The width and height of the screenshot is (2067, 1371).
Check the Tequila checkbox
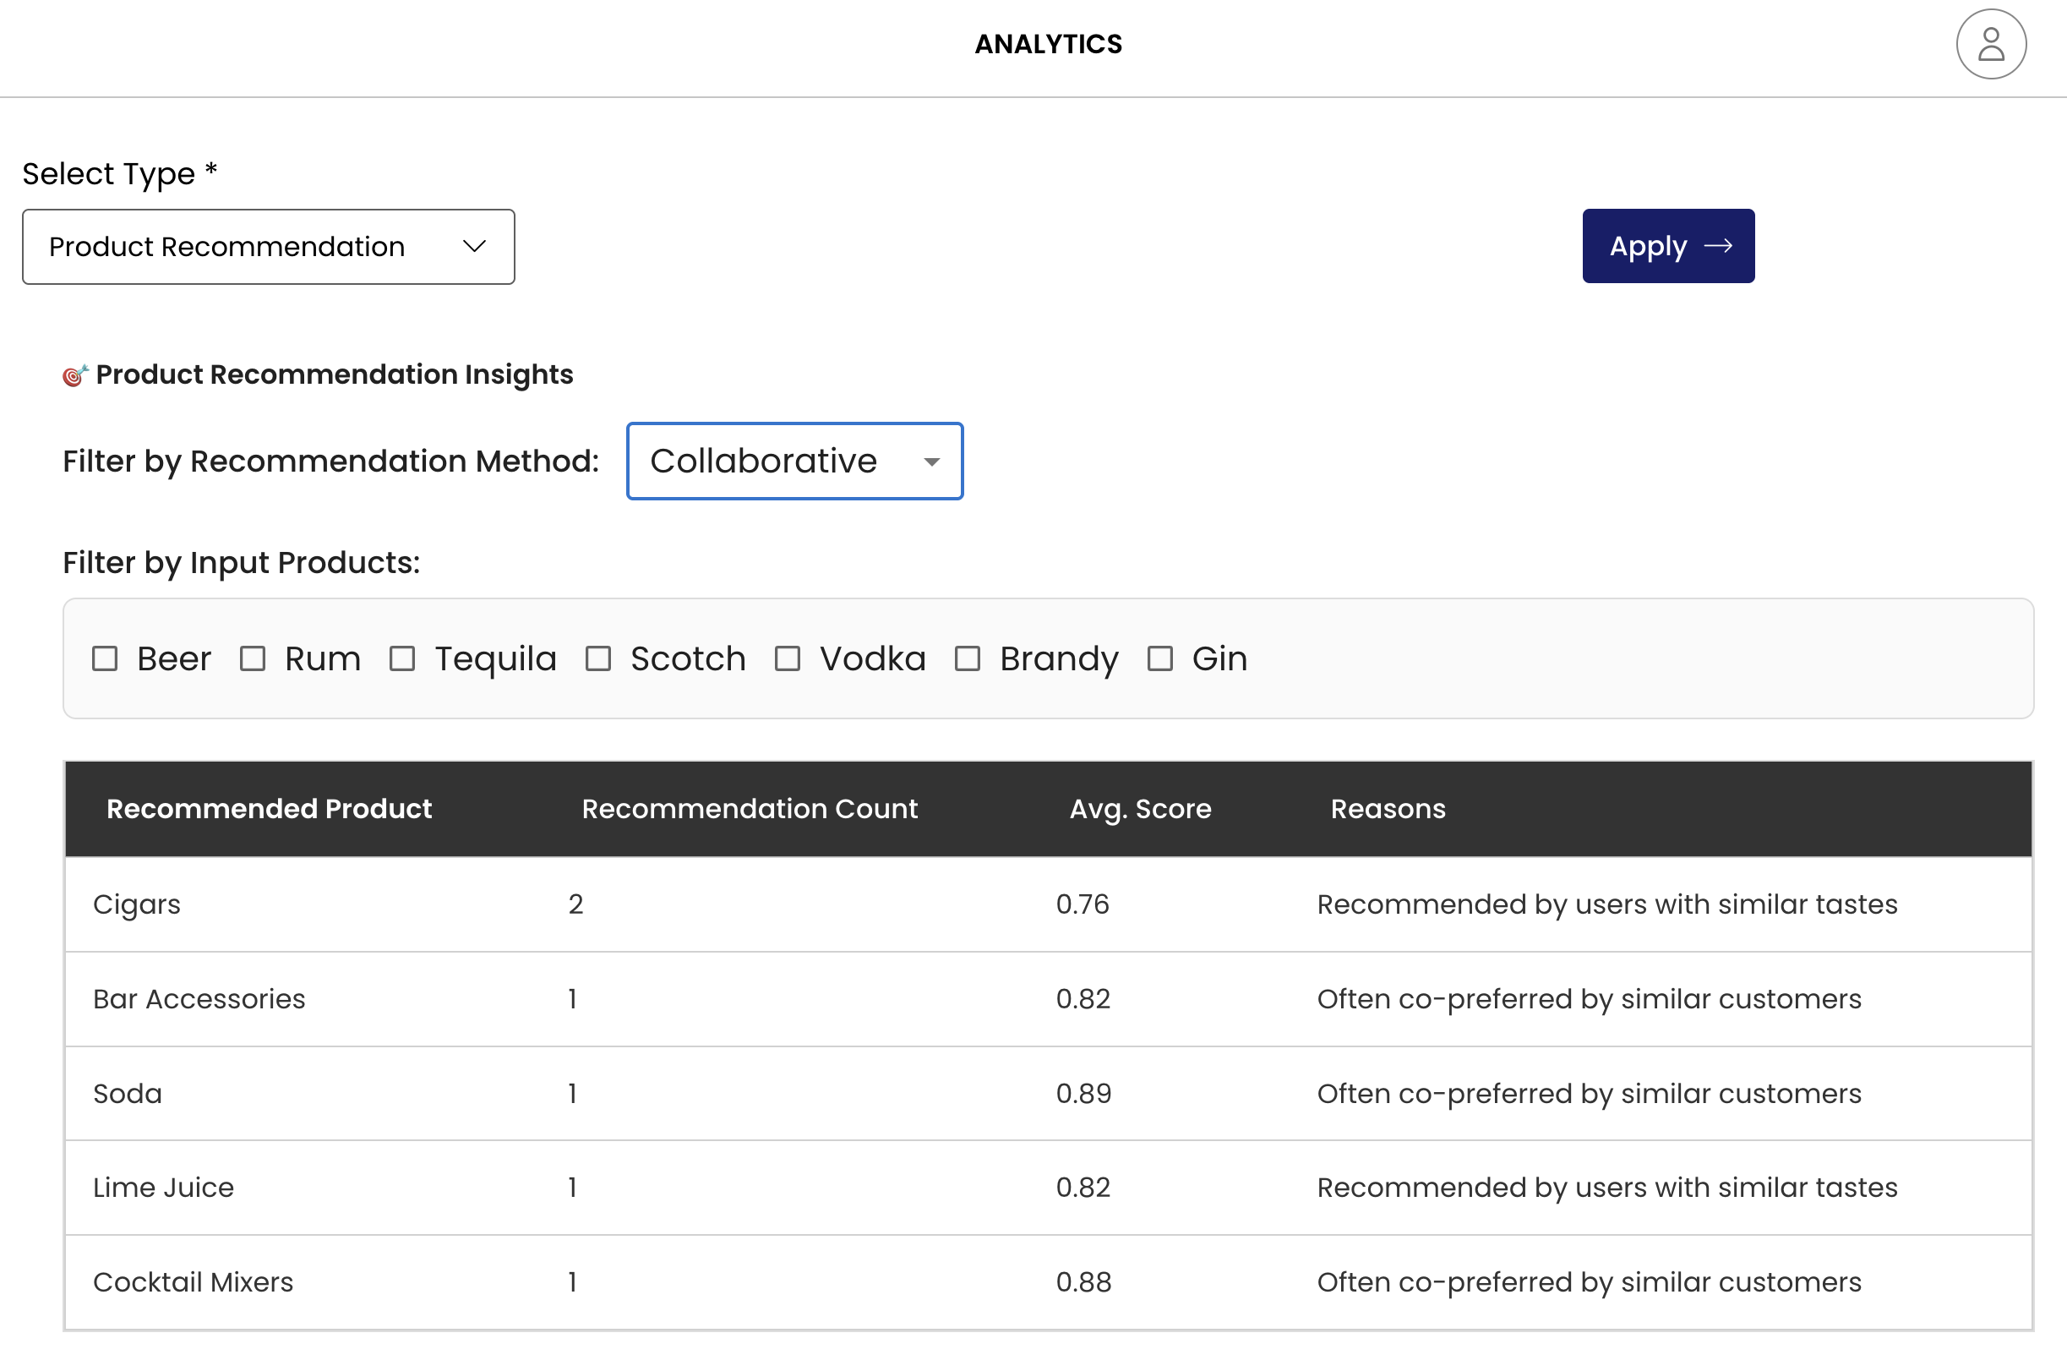(402, 658)
